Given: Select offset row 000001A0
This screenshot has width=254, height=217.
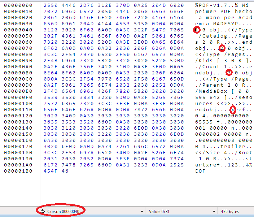Looking at the screenshot, I should pyautogui.click(x=18, y=165).
